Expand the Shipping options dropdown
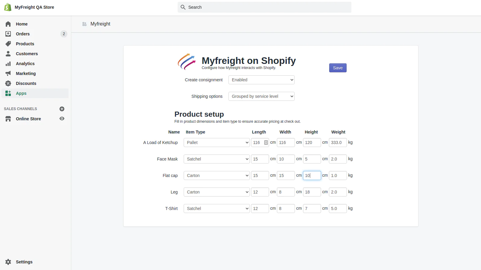Viewport: 481px width, 270px height. pyautogui.click(x=261, y=96)
